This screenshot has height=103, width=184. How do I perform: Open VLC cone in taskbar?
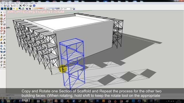coord(86,101)
